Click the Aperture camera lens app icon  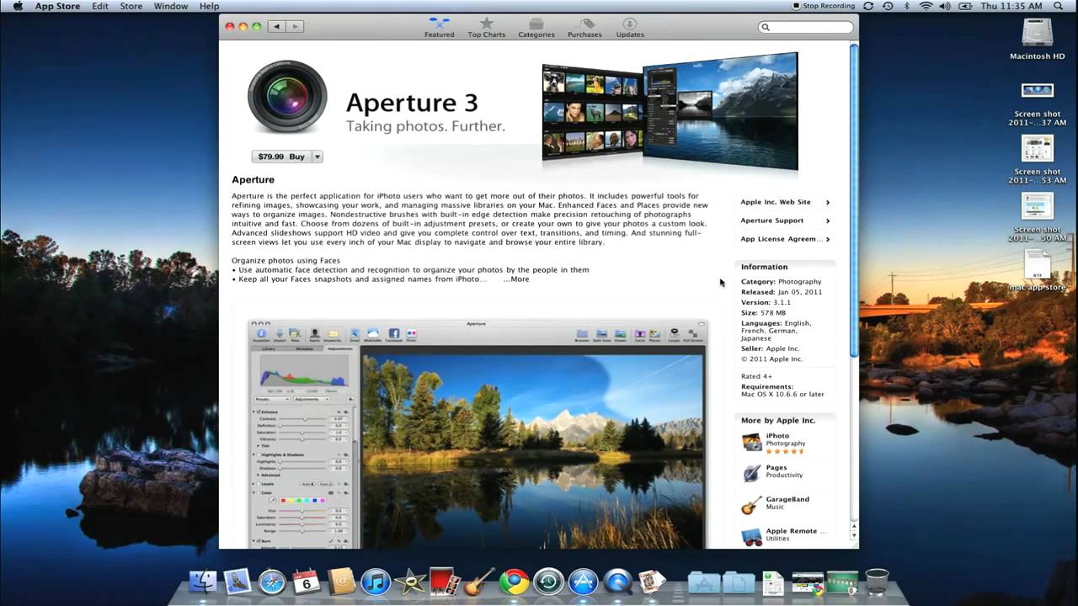[x=287, y=97]
